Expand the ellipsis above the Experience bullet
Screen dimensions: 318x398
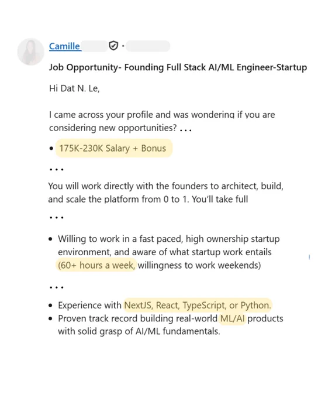coord(57,287)
